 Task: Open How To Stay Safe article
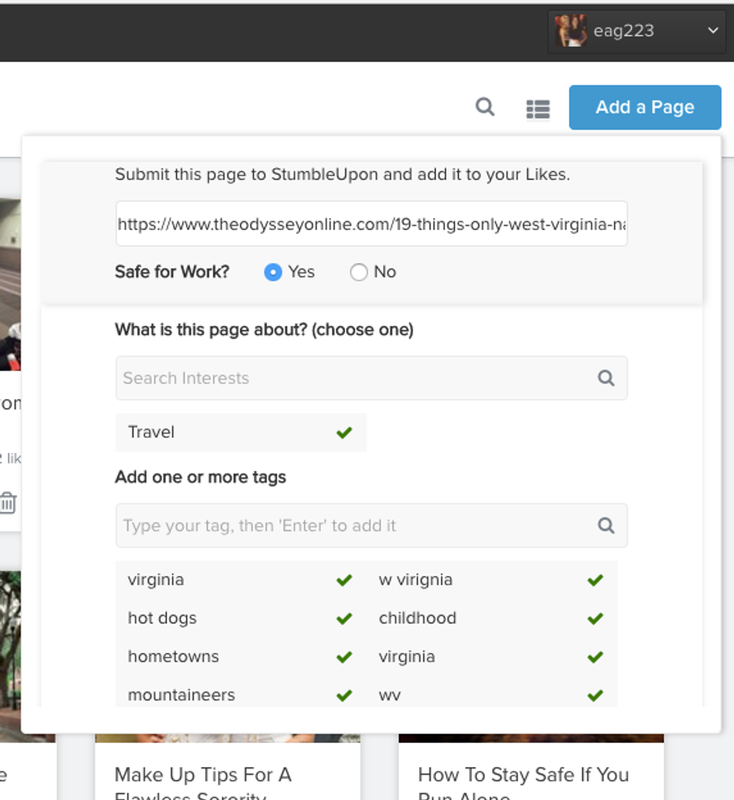pos(523,775)
